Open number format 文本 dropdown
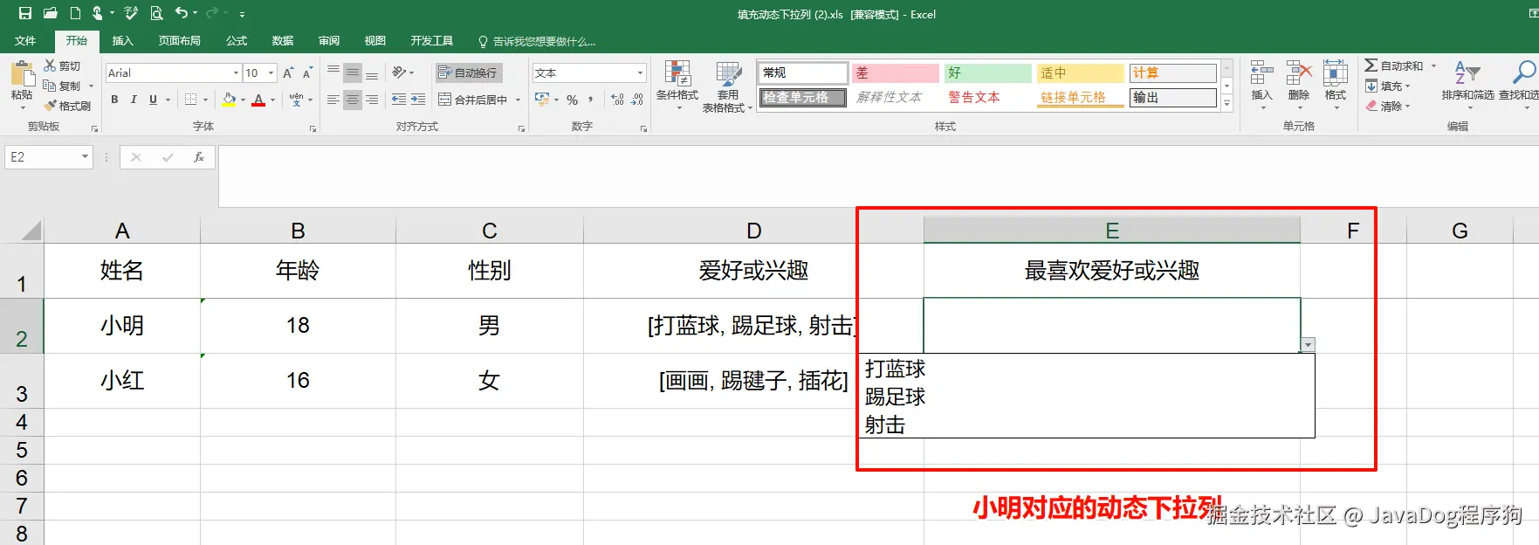This screenshot has width=1539, height=545. (x=640, y=73)
